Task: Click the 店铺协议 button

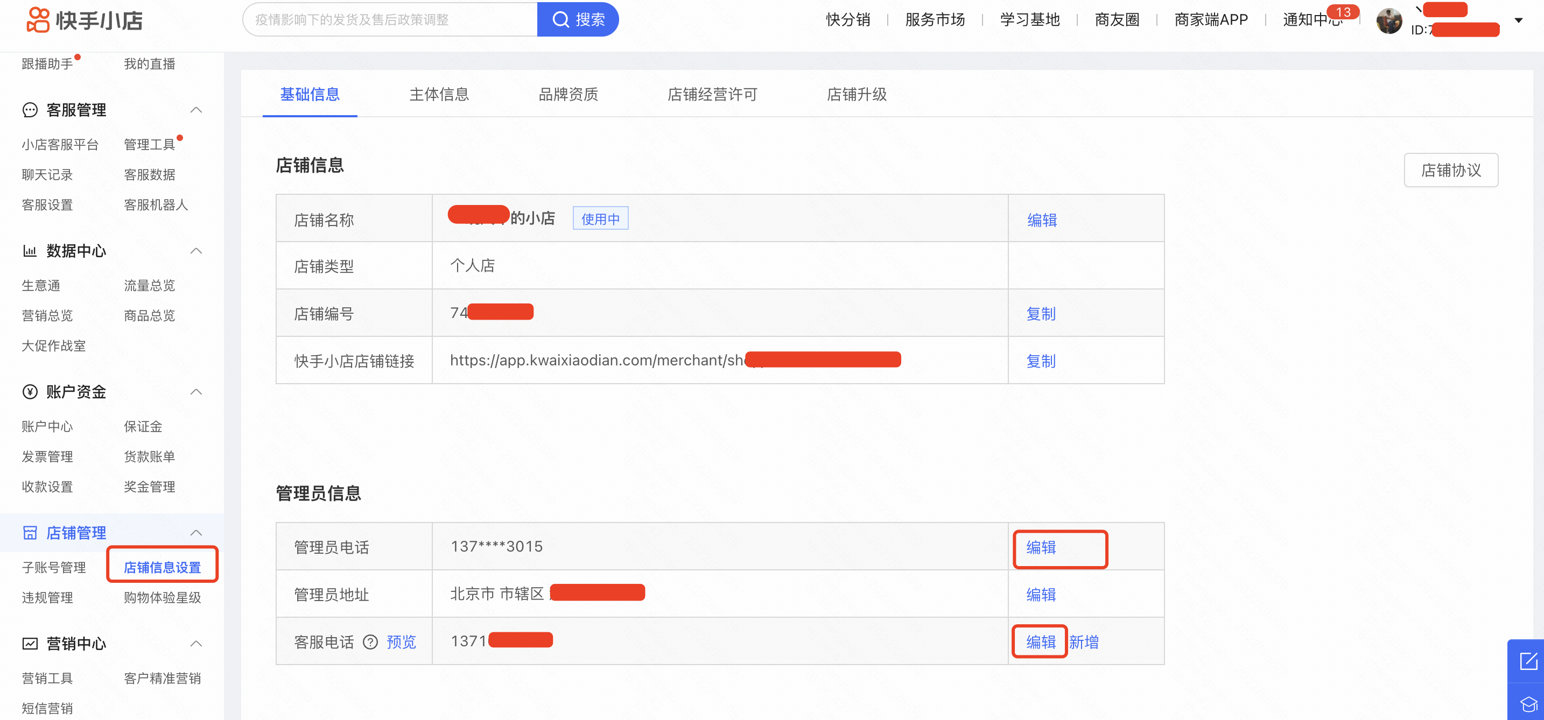Action: click(x=1450, y=170)
